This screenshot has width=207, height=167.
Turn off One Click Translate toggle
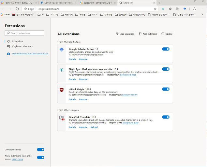pos(166,117)
